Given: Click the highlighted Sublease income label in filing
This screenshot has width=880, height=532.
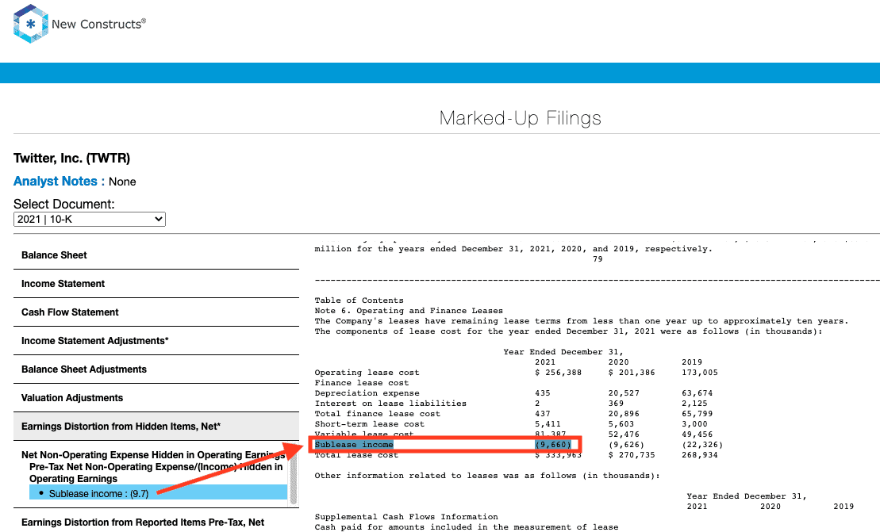Looking at the screenshot, I should pos(354,445).
